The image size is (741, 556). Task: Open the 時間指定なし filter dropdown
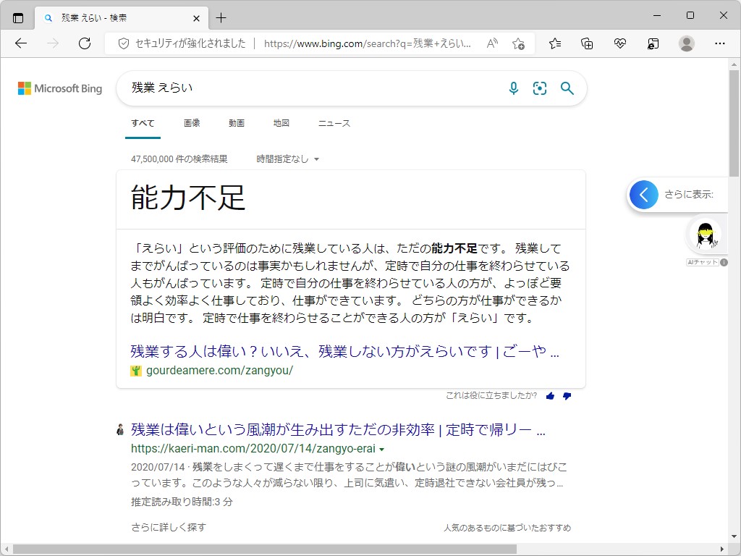(287, 158)
